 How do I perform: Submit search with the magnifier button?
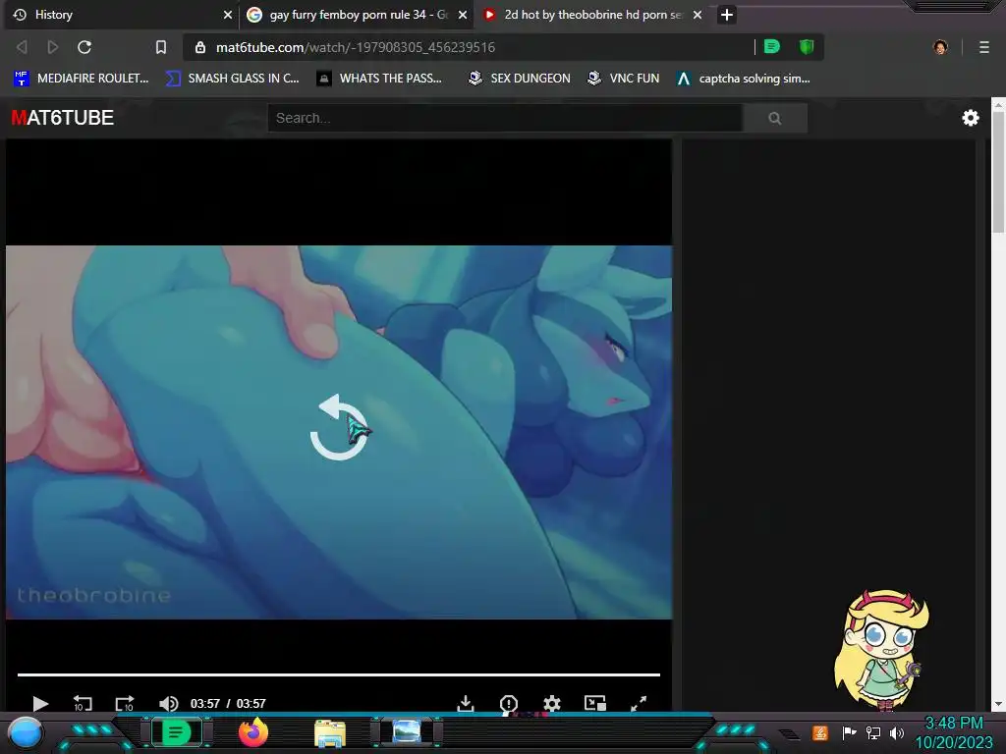click(775, 118)
